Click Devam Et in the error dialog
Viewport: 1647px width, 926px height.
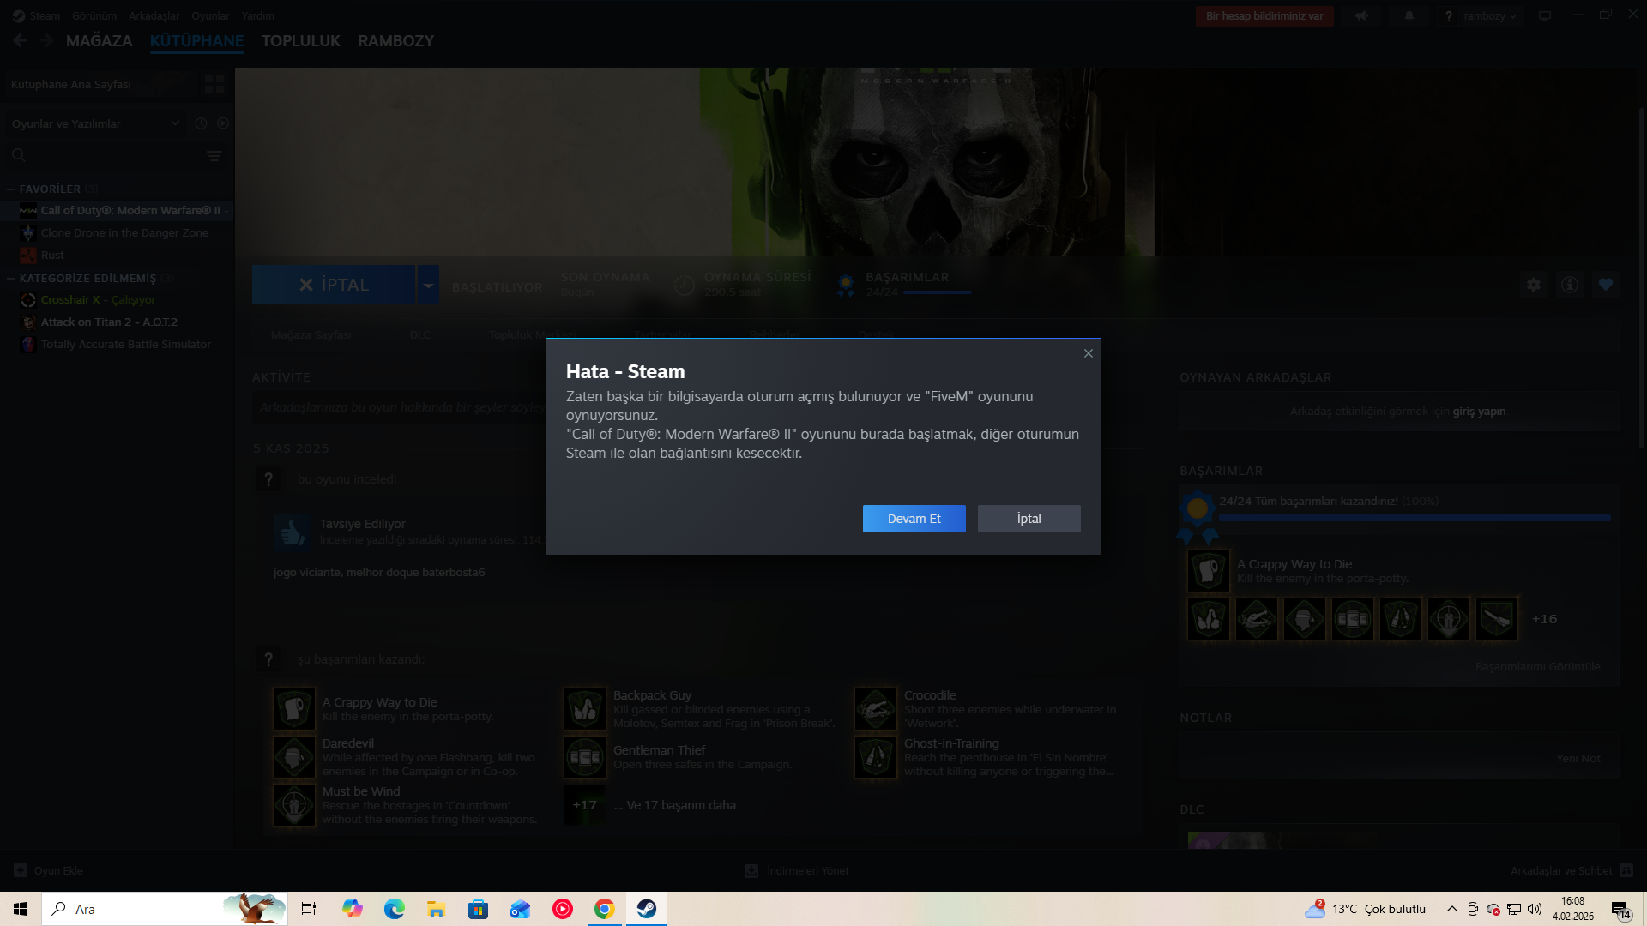pos(914,519)
